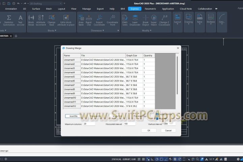The width and height of the screenshot is (243, 162).
Task: Switch to the Manage ribbon tab
Action: coord(86,9)
